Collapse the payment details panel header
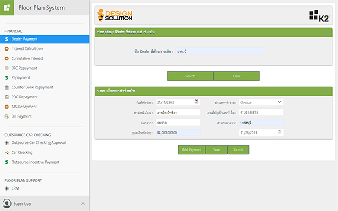This screenshot has width=338, height=211. pos(326,91)
